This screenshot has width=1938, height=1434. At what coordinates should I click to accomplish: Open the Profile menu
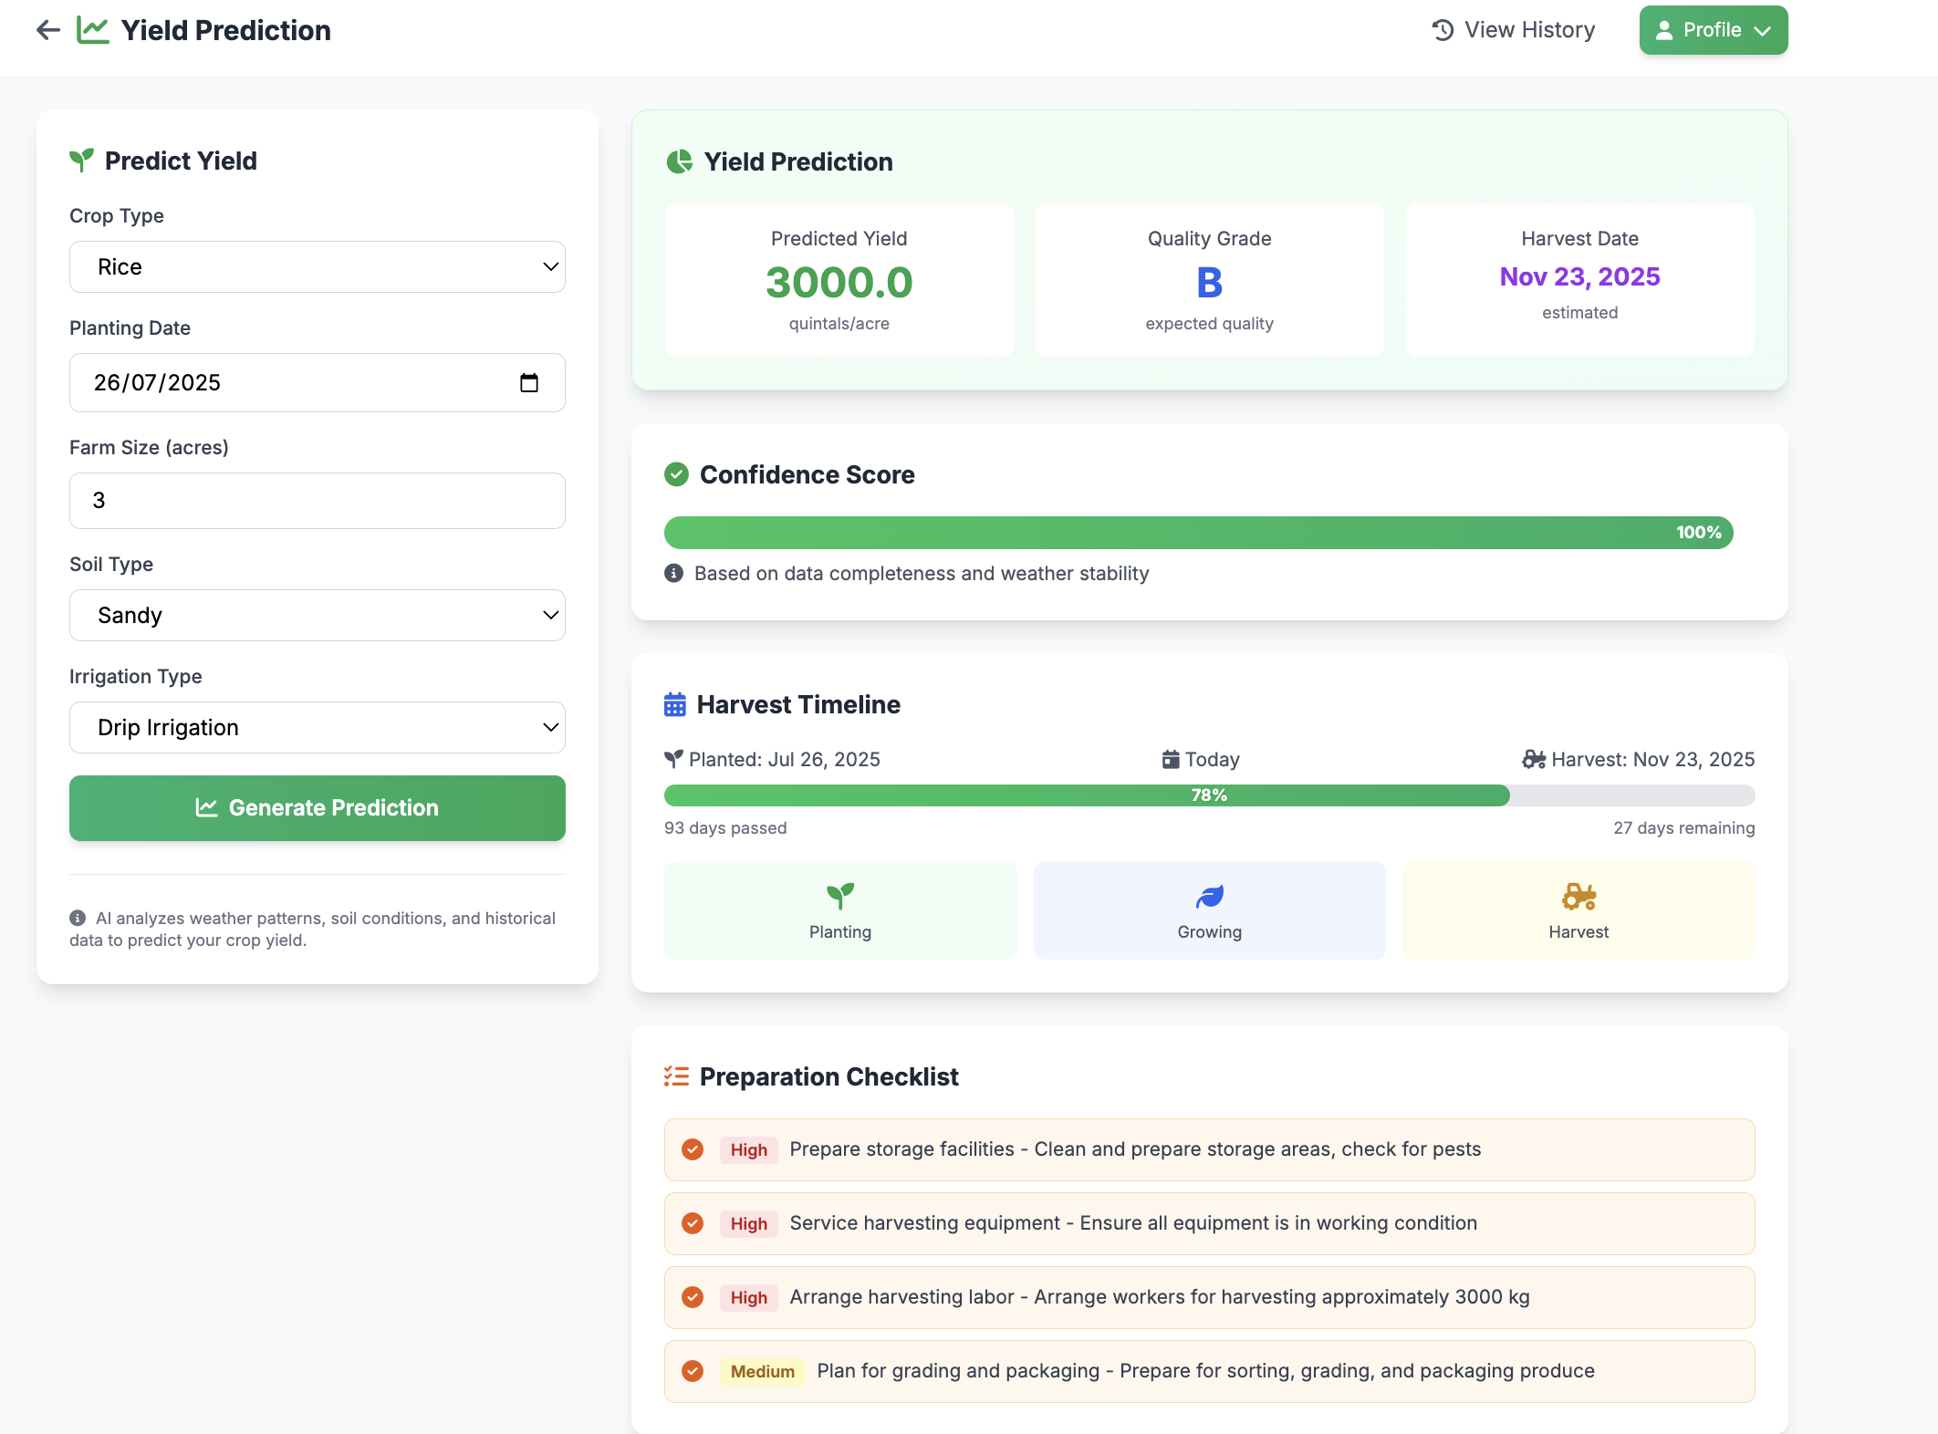1713,30
